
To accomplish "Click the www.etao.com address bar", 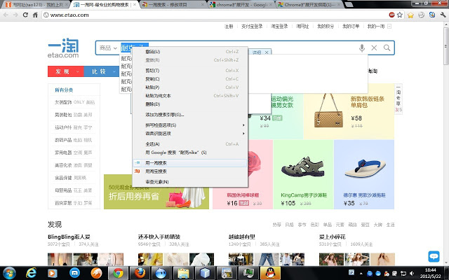I will 215,15.
